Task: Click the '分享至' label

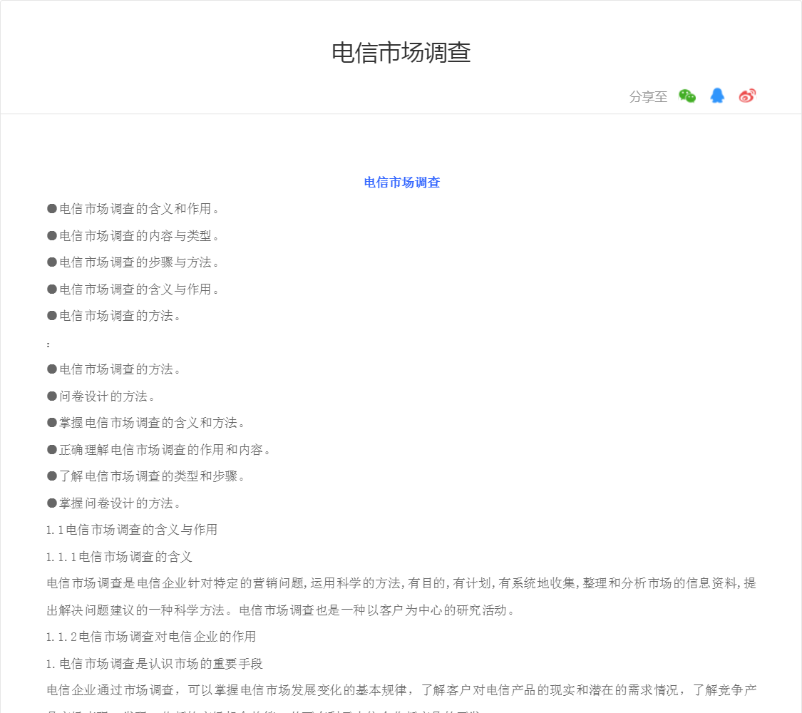Action: [x=648, y=97]
